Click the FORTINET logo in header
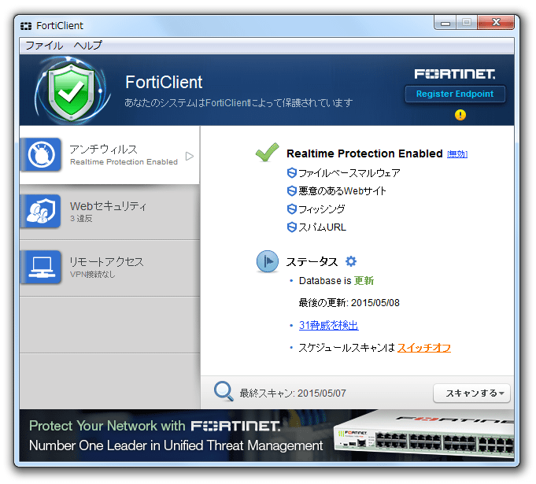This screenshot has height=484, width=536. [455, 74]
